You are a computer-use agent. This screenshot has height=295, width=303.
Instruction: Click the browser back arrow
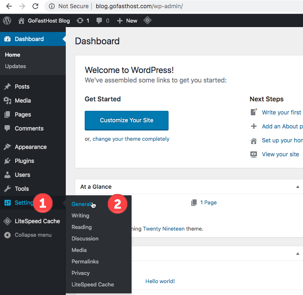click(9, 6)
